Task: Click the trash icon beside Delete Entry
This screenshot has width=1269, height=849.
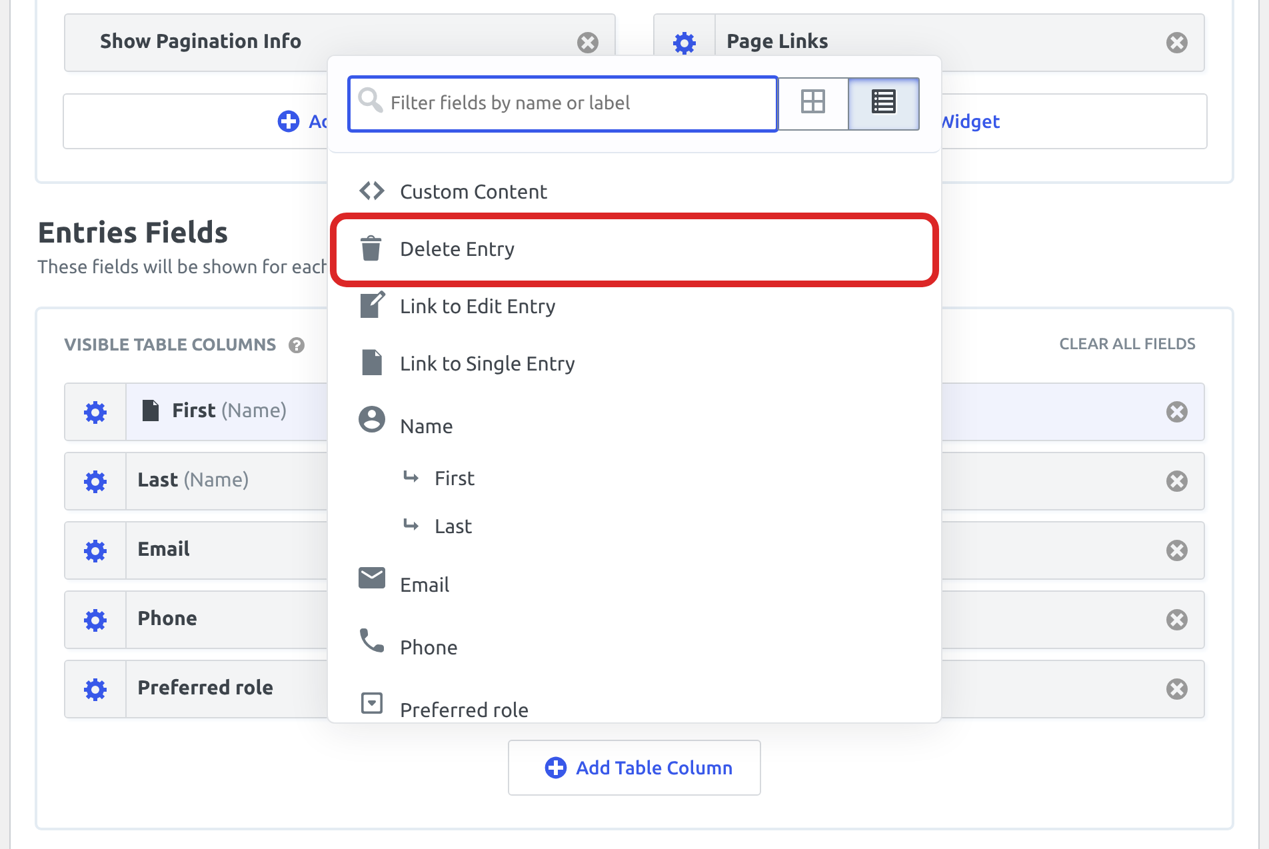Action: tap(371, 248)
